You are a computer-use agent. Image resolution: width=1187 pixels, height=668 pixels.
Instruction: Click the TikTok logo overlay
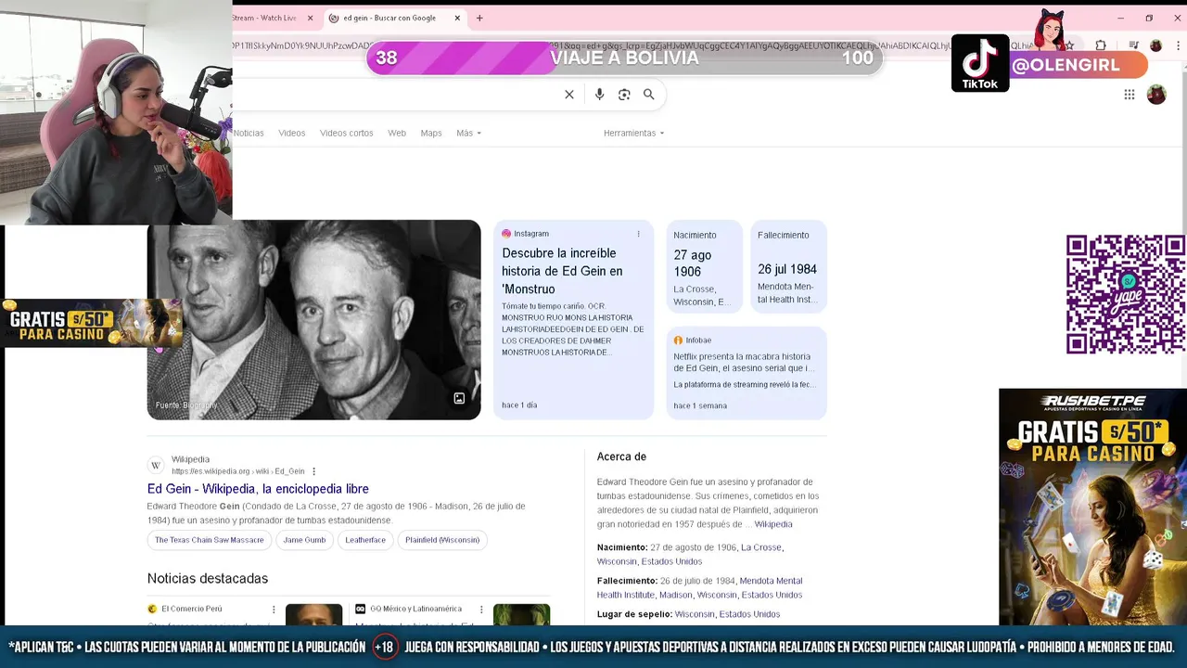pos(979,63)
